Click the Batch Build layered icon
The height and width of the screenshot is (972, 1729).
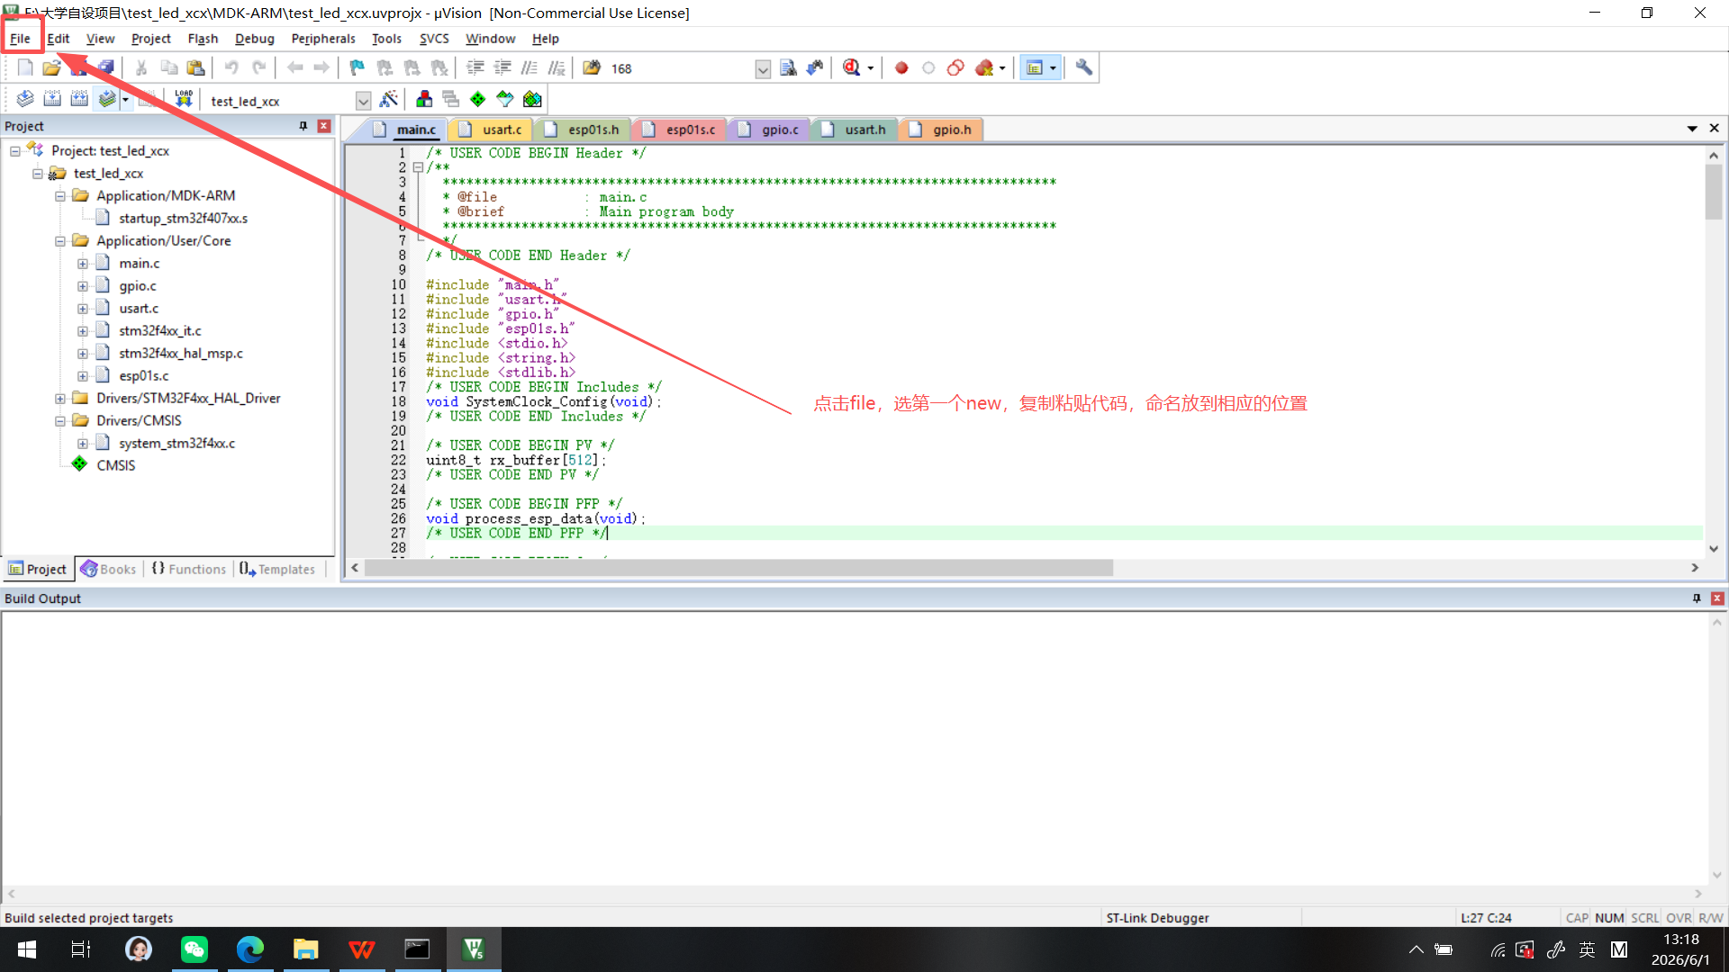click(x=107, y=99)
